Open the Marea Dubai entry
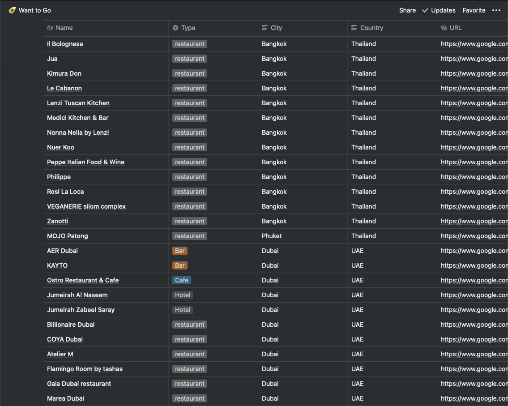 click(65, 398)
